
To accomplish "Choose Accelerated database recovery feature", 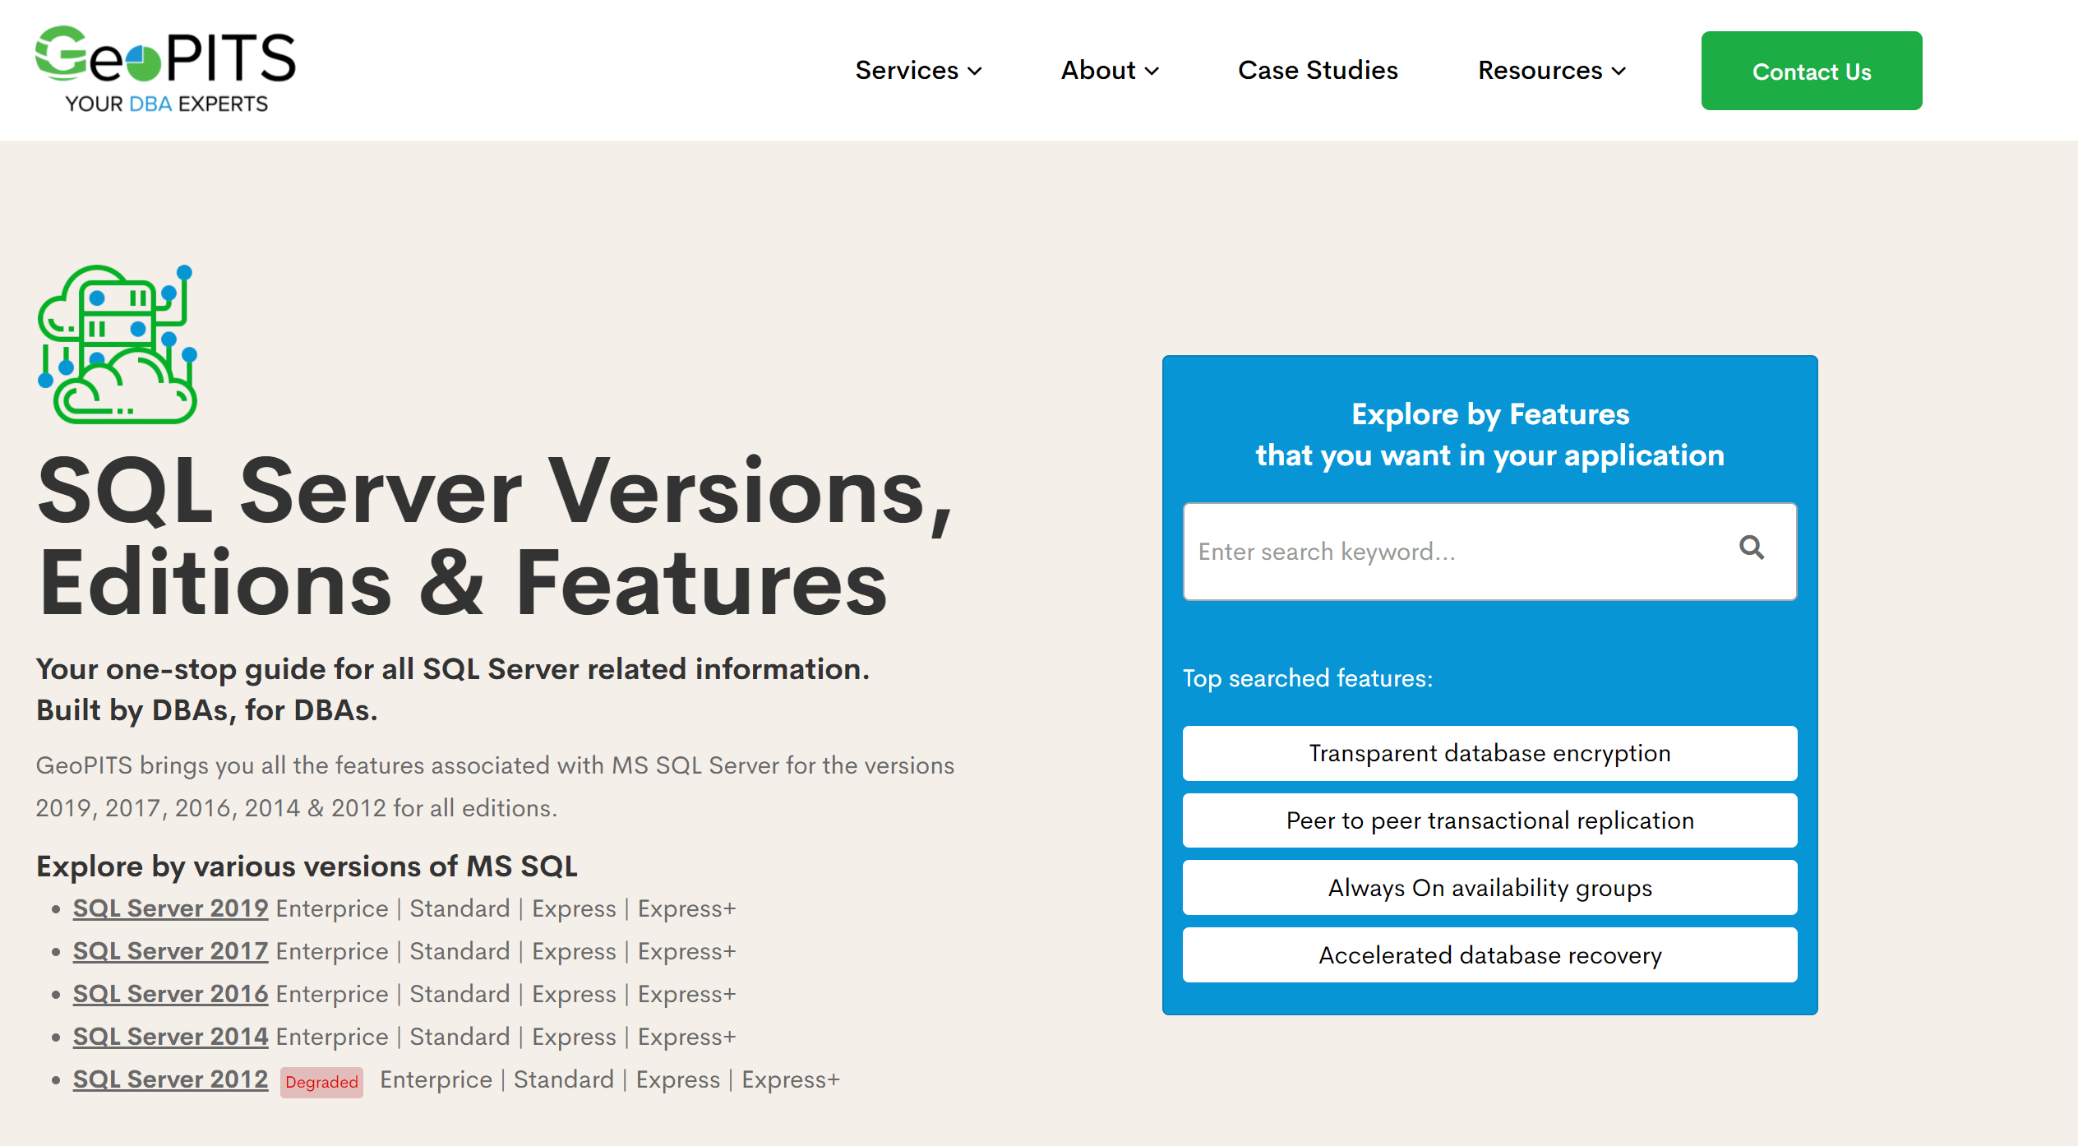I will [1489, 955].
